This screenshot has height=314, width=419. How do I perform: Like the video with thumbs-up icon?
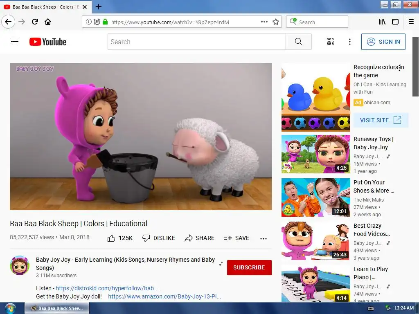point(111,238)
